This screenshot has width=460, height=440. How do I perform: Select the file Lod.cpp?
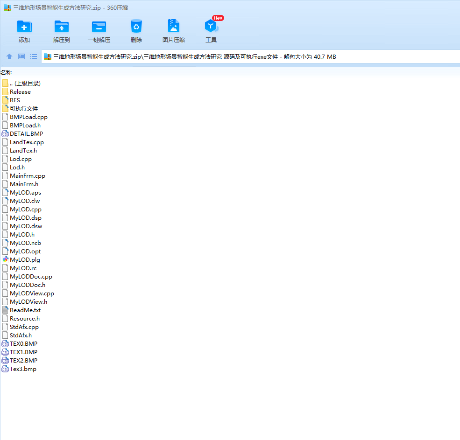coord(17,159)
